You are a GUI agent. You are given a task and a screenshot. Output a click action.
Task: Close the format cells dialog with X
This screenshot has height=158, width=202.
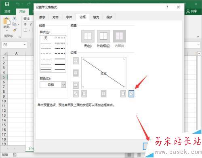click(178, 7)
